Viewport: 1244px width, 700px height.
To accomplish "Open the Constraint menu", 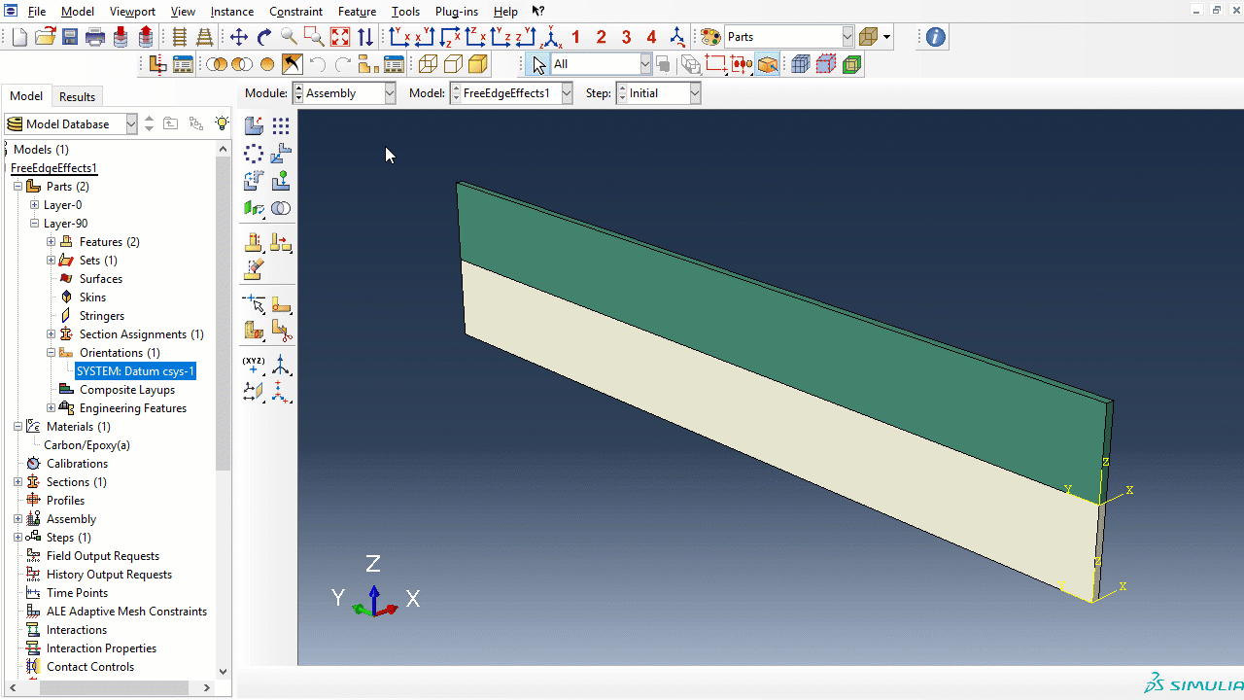I will click(x=296, y=12).
